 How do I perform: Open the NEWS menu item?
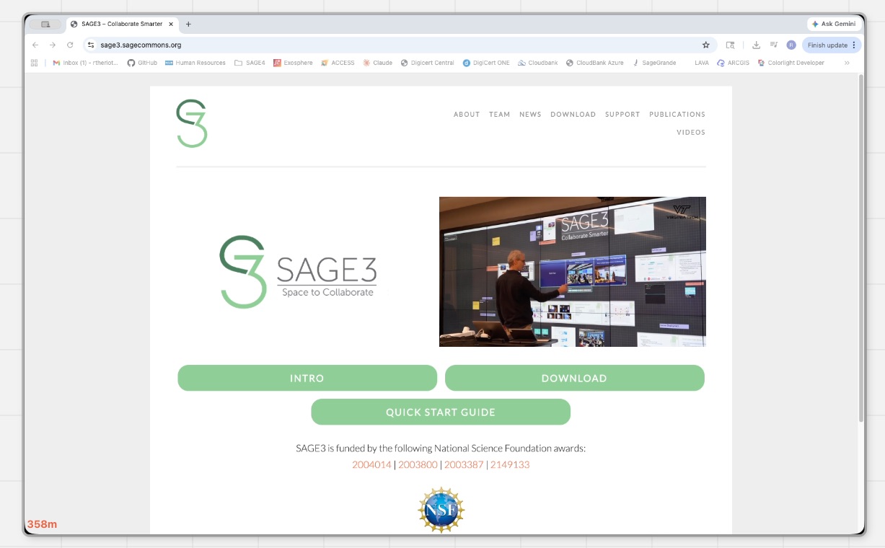coord(530,115)
